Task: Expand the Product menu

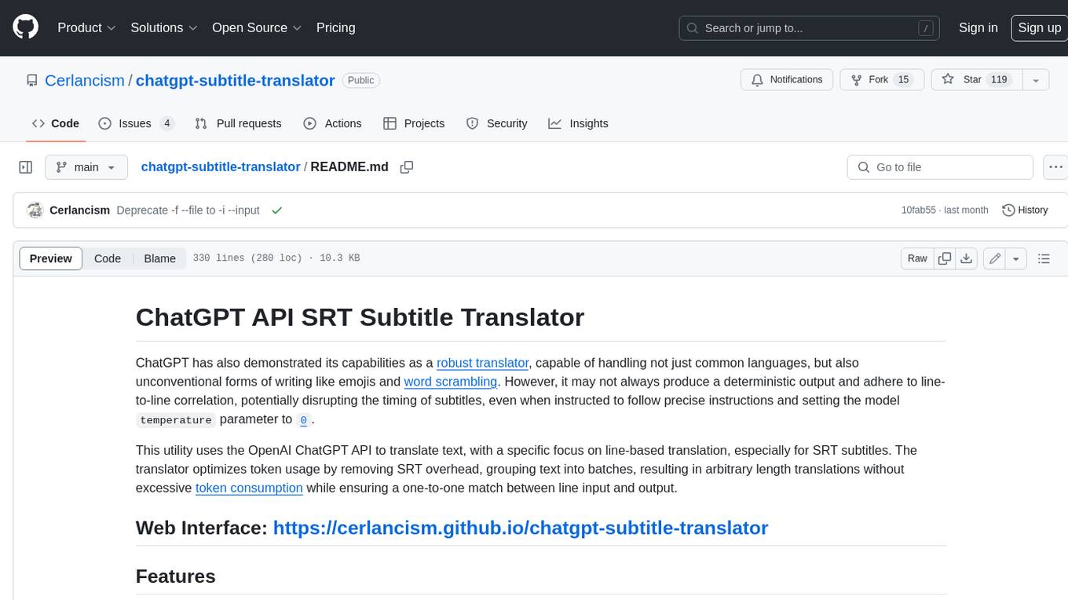Action: (x=86, y=27)
